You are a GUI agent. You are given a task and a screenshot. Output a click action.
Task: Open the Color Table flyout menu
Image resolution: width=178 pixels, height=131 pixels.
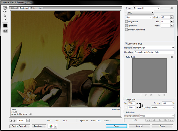click(172, 57)
